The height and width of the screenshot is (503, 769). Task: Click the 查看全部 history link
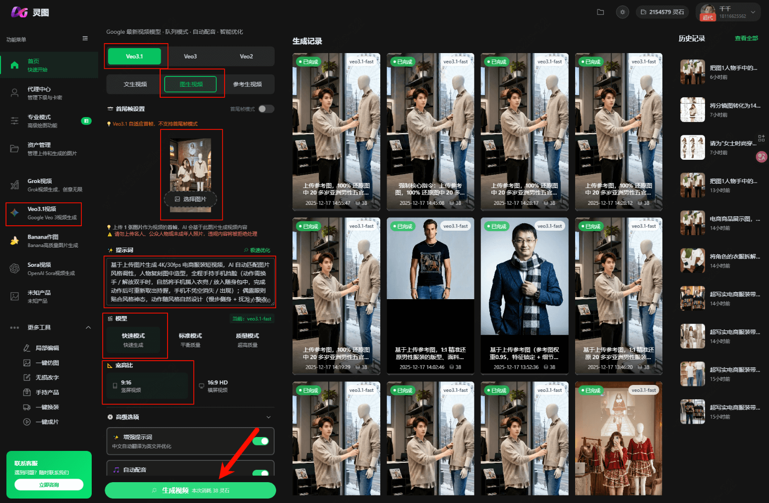pyautogui.click(x=746, y=38)
